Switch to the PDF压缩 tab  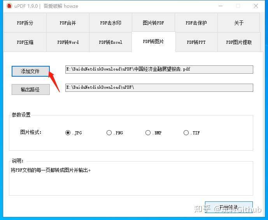coord(25,42)
